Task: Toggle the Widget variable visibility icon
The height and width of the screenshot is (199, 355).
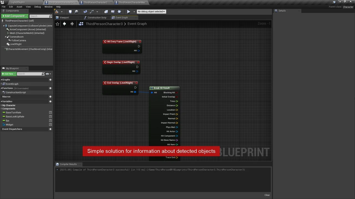Action: [x=50, y=124]
